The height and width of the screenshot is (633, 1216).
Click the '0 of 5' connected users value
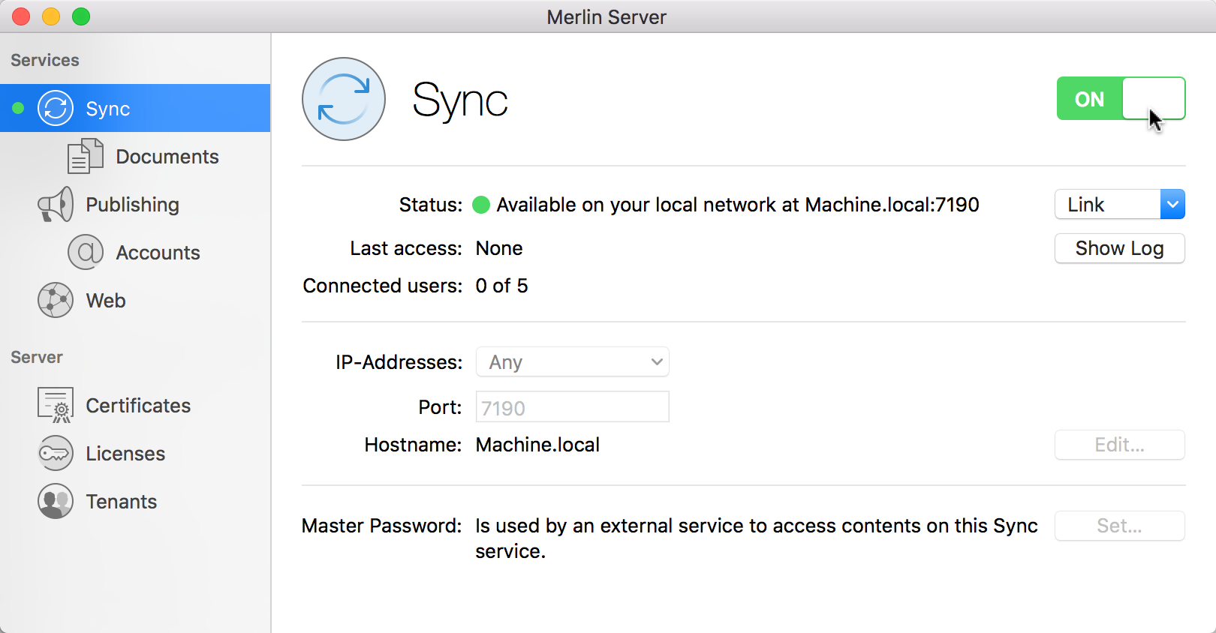[501, 286]
